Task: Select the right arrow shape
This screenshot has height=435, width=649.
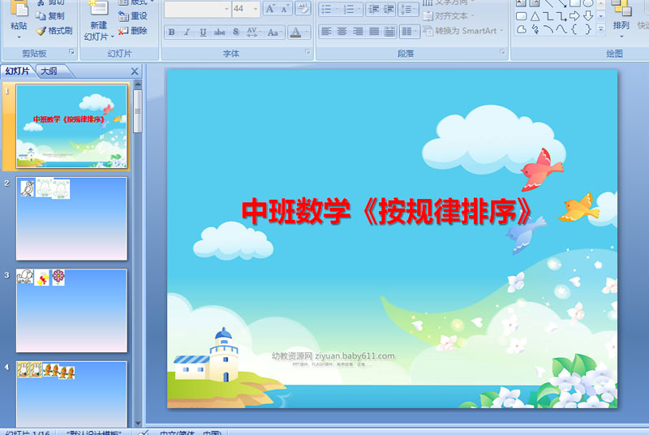Action: (x=574, y=16)
